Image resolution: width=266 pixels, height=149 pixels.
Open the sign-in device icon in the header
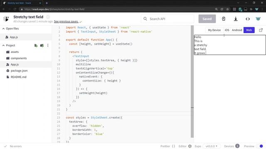click(x=224, y=19)
